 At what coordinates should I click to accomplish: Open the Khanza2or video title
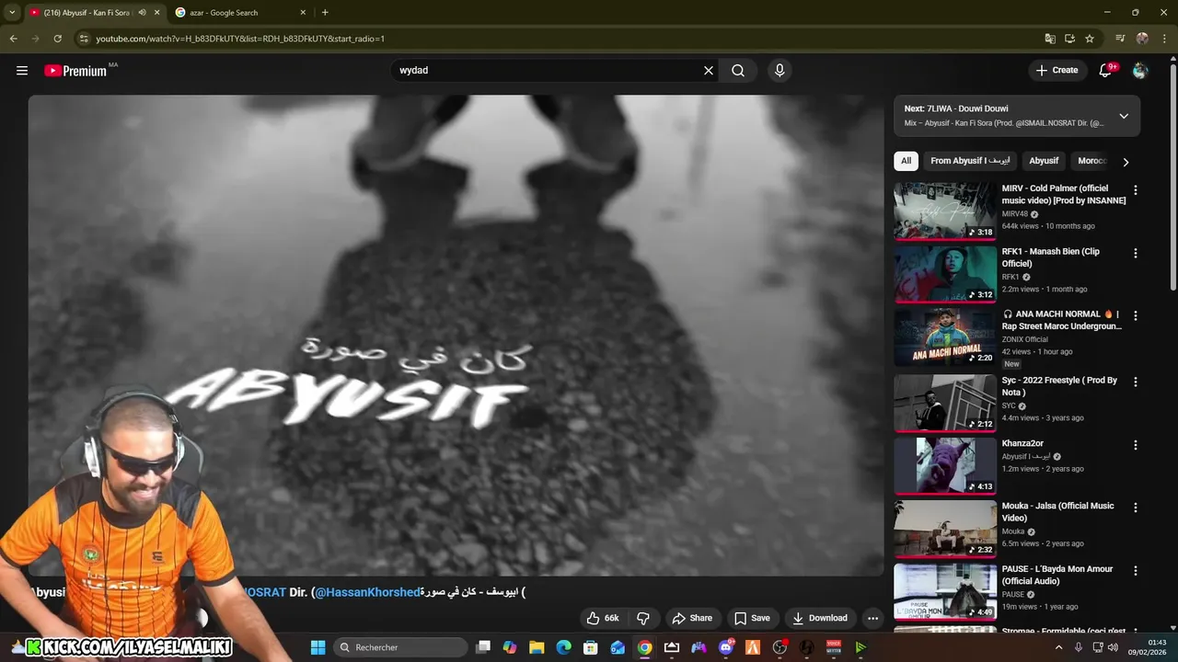1022,443
